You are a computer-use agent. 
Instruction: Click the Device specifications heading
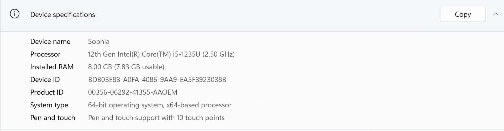tap(62, 15)
